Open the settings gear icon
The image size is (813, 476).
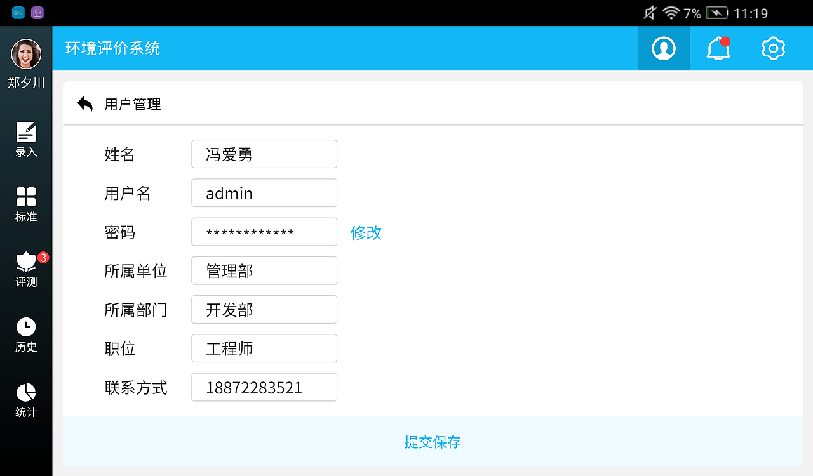point(772,48)
